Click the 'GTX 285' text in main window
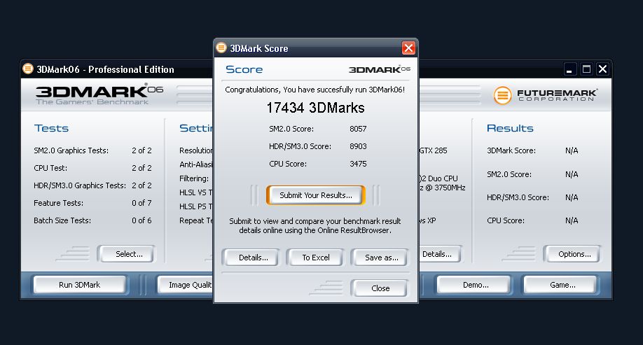 tap(433, 150)
